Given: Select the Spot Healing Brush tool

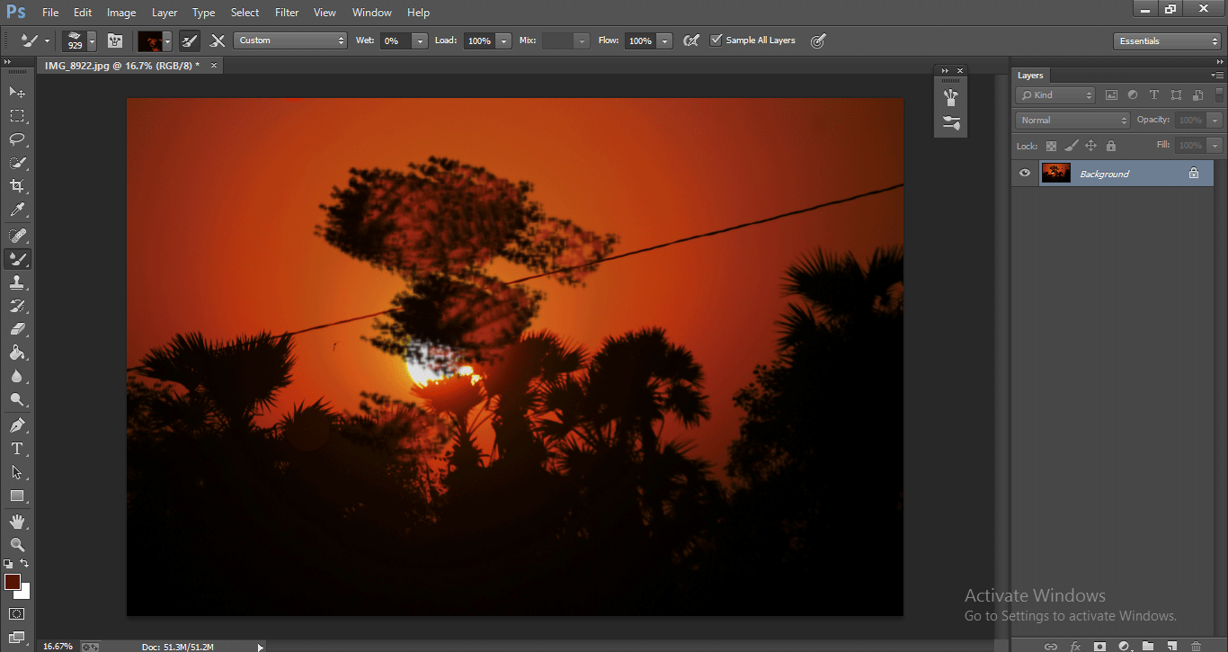Looking at the screenshot, I should [x=17, y=236].
